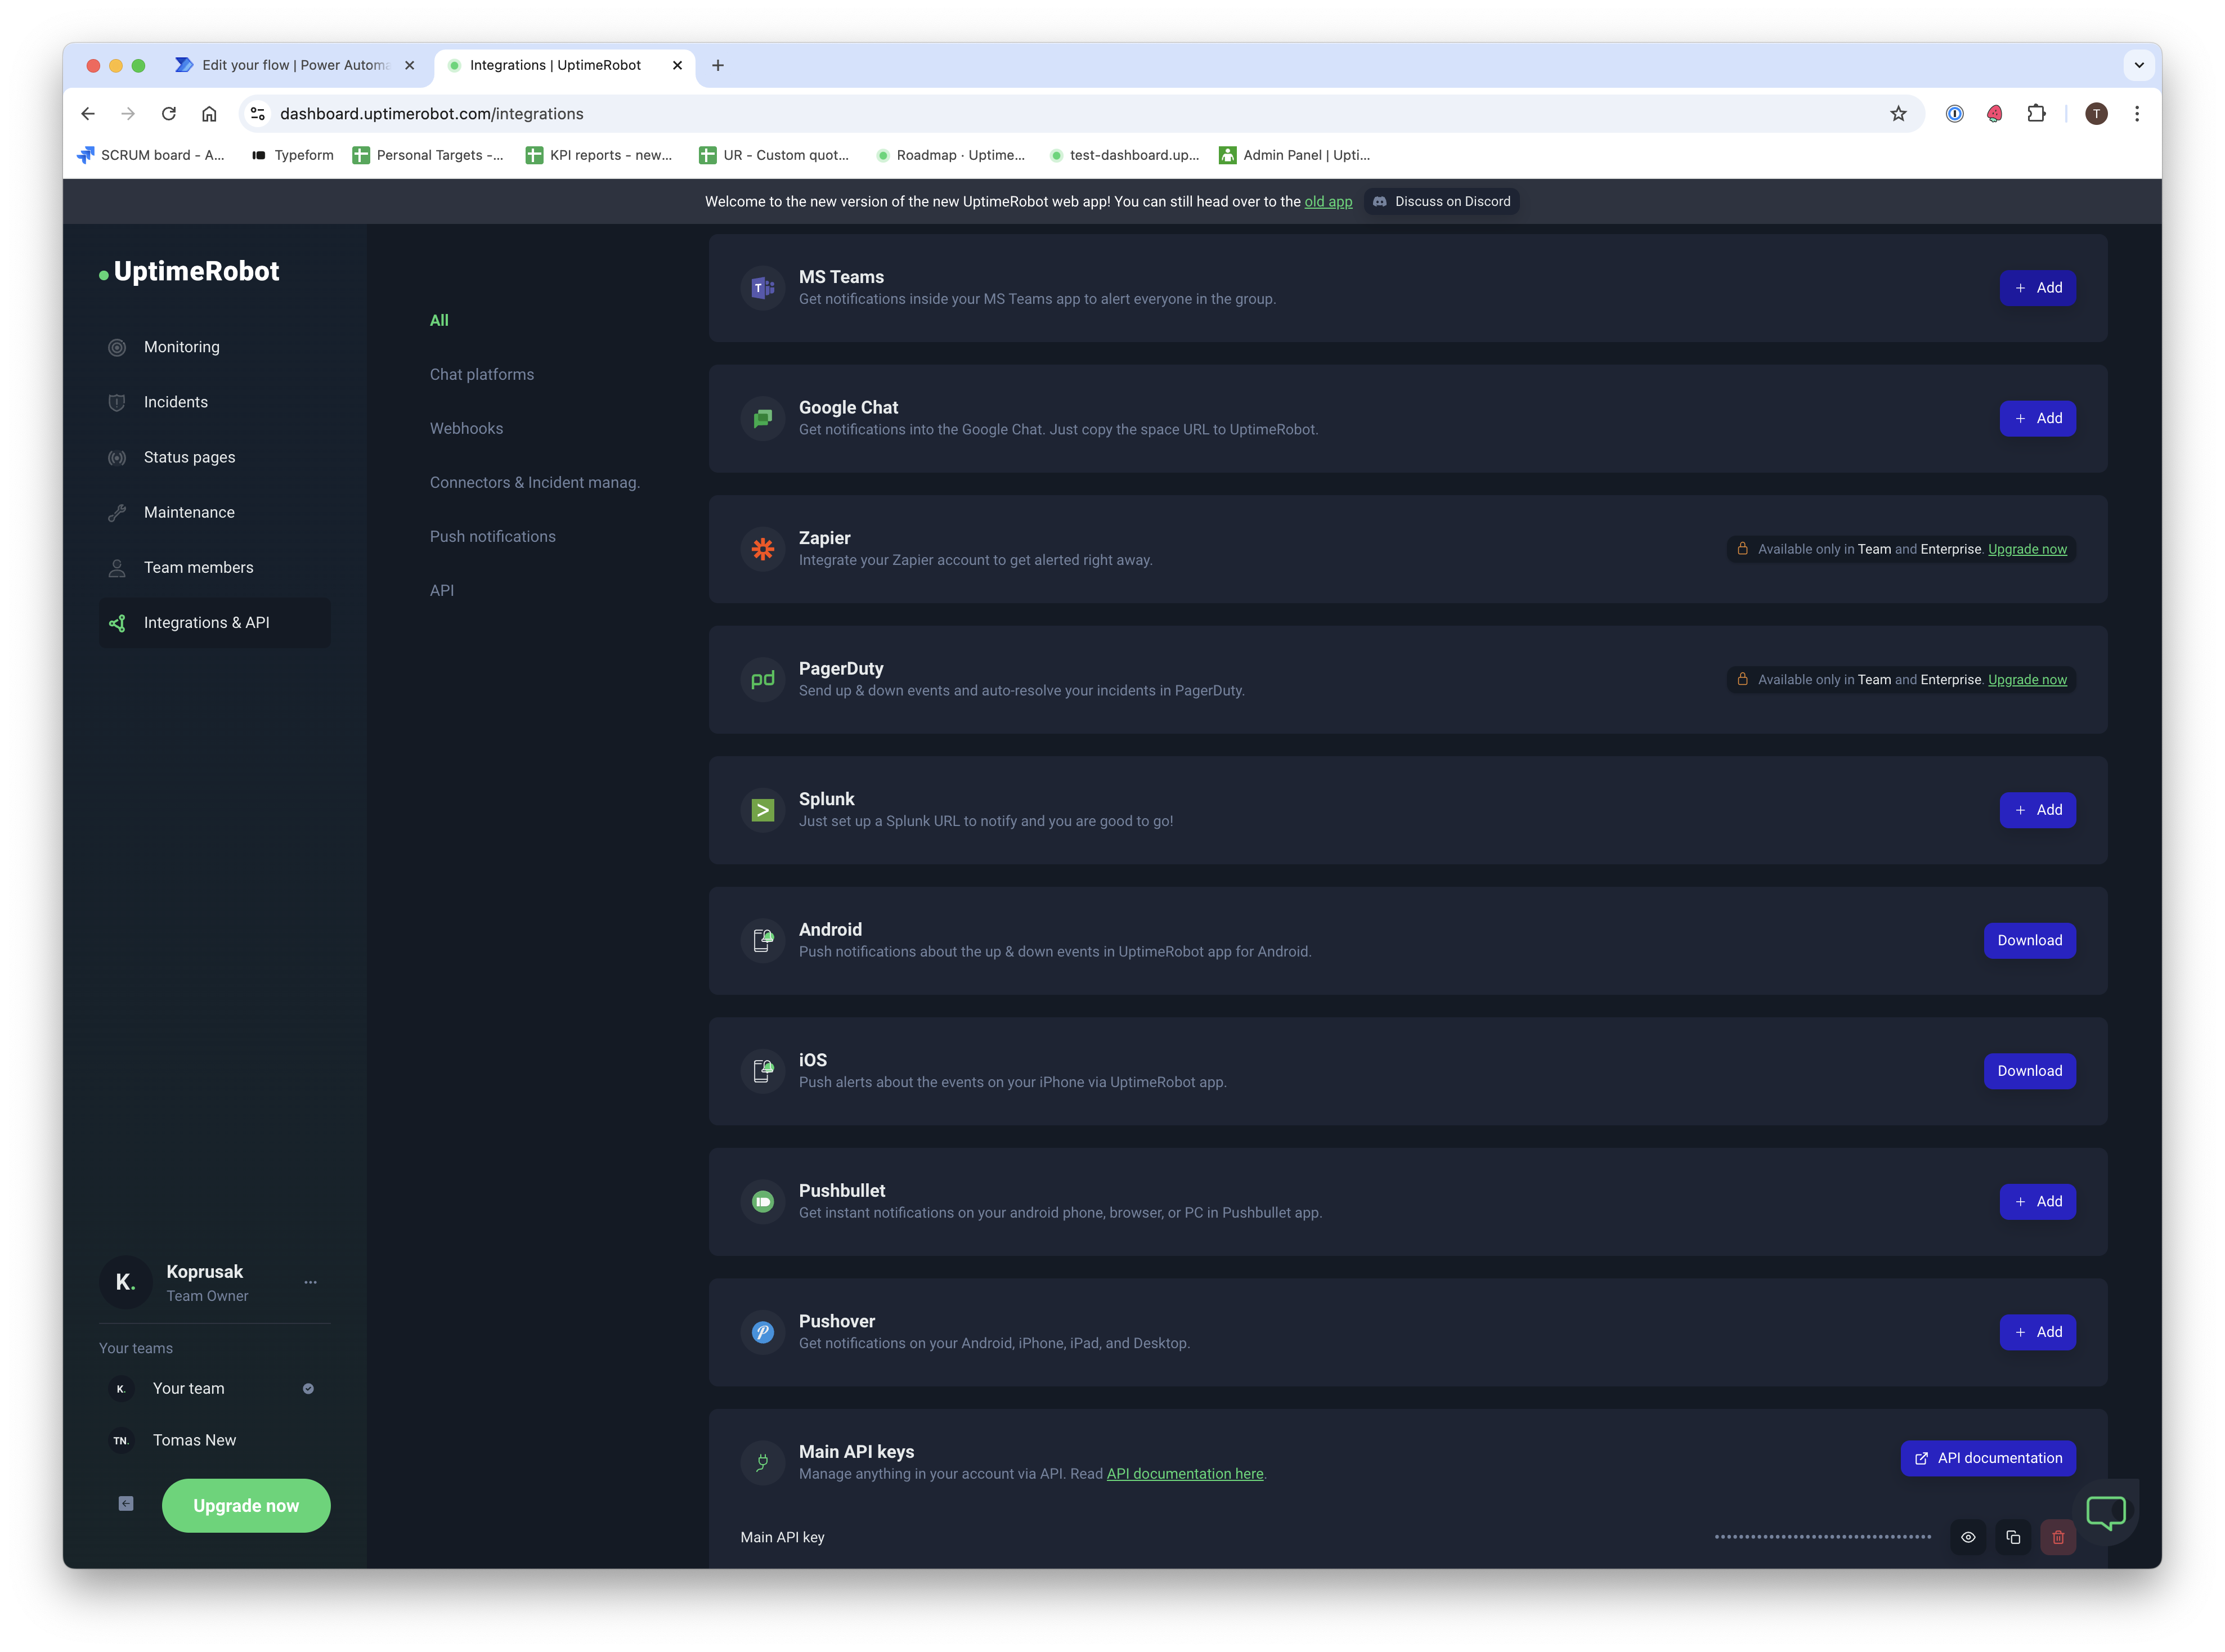This screenshot has height=1652, width=2225.
Task: Click the Splunk logo icon
Action: coord(762,810)
